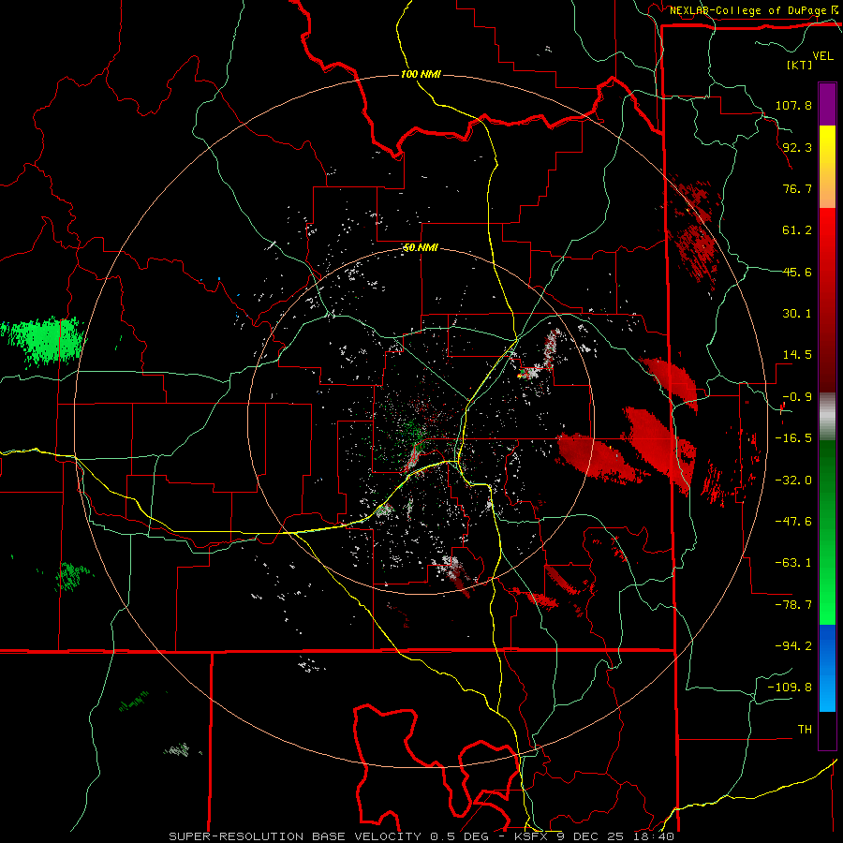Click the 100 NMI range ring label

[421, 74]
